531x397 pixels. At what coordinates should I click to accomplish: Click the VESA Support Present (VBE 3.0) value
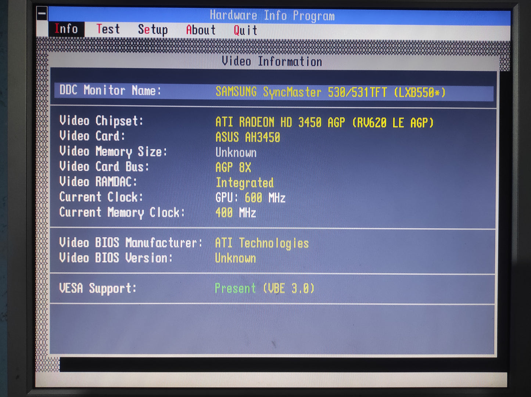tap(265, 288)
